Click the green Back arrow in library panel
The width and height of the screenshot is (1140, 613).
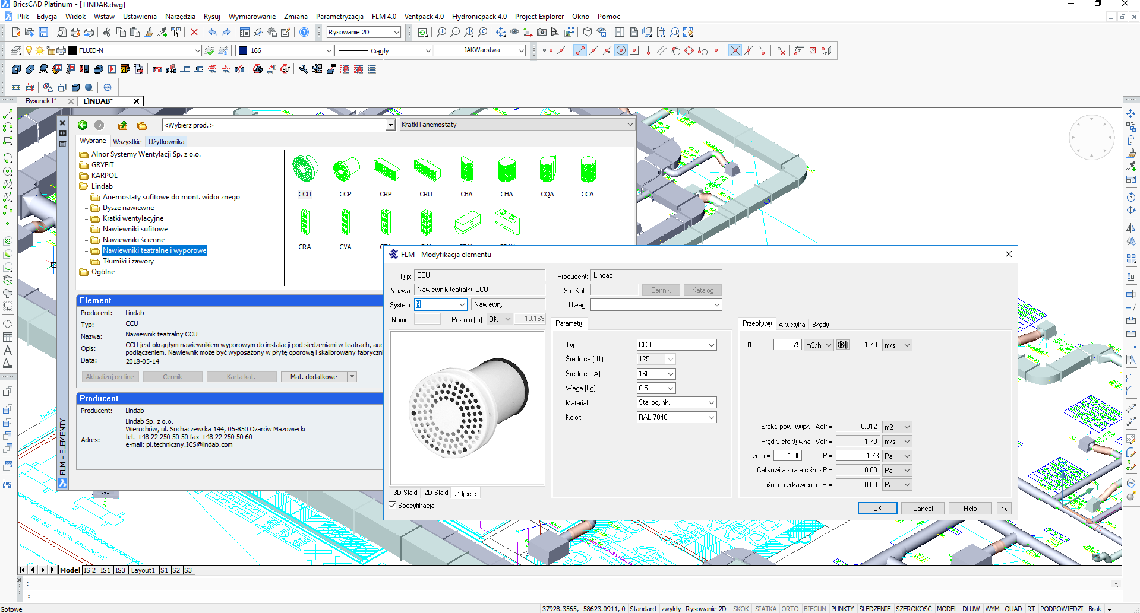[83, 125]
